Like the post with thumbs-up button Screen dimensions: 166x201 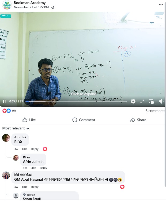click(29, 120)
